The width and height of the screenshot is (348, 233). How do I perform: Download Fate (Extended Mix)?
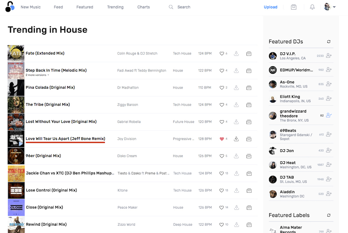pos(236,53)
